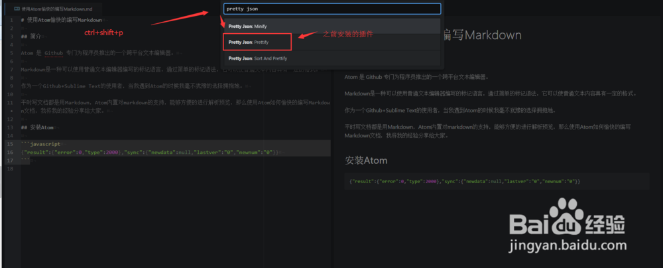This screenshot has width=663, height=268.
Task: Click the '平时写文档' paragraph in the preview
Action: 489,131
